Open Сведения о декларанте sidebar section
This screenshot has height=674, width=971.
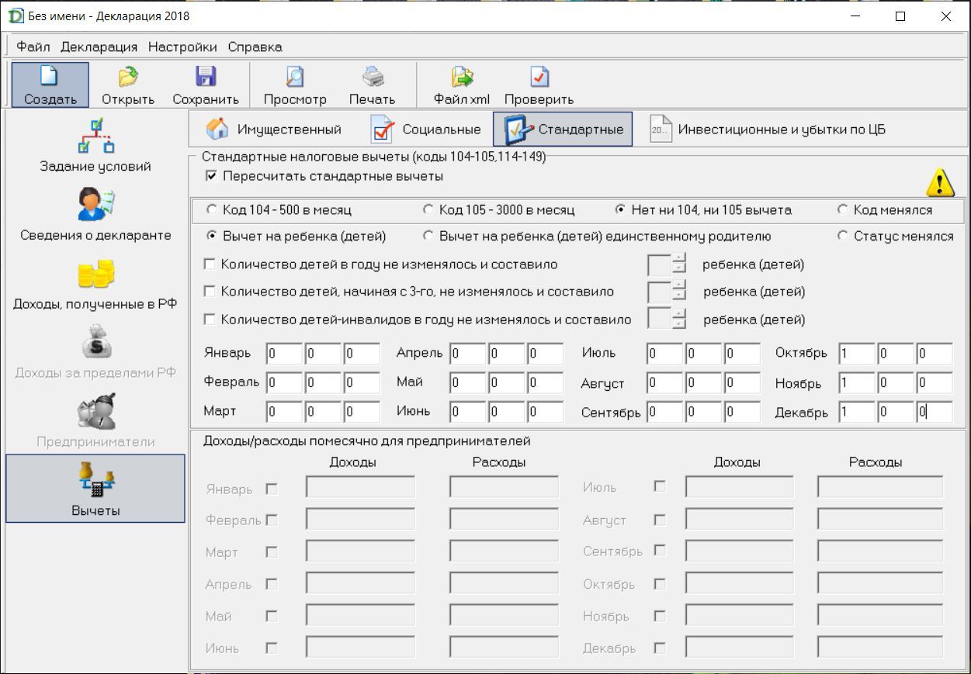point(95,214)
